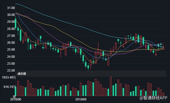The height and width of the screenshot is (103, 170).
Task: Select the lowest green candlestick near 22.00
Action: click(x=88, y=67)
